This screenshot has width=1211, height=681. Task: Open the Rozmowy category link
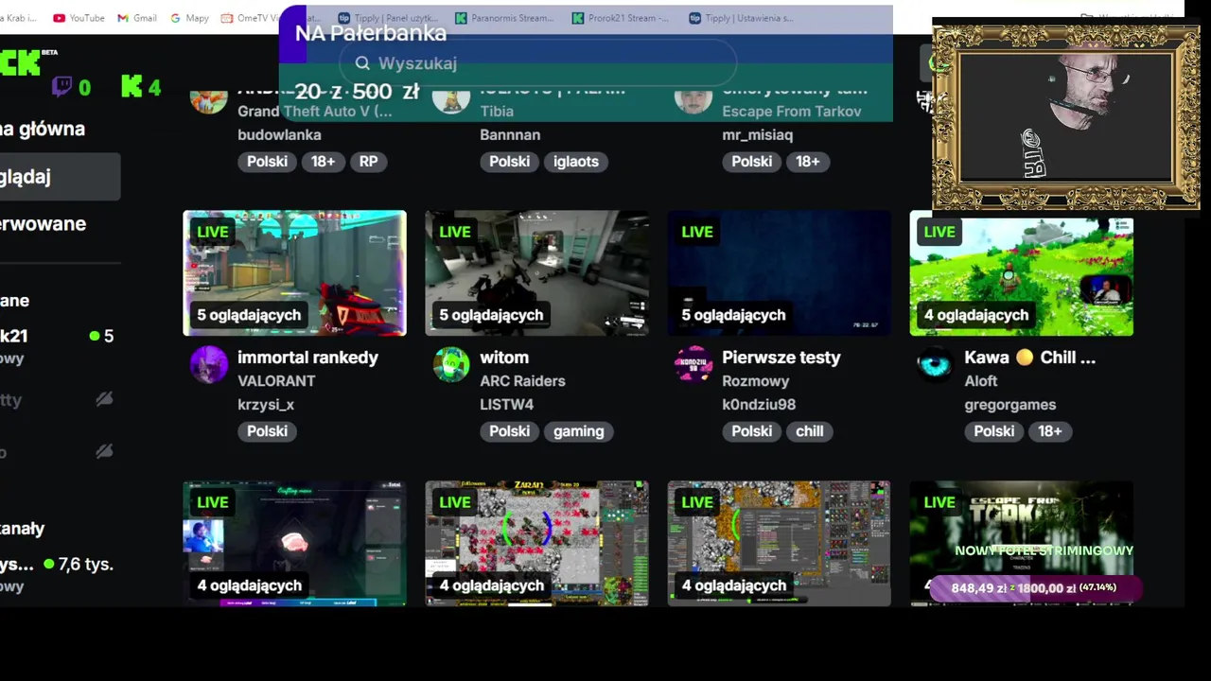pos(755,381)
